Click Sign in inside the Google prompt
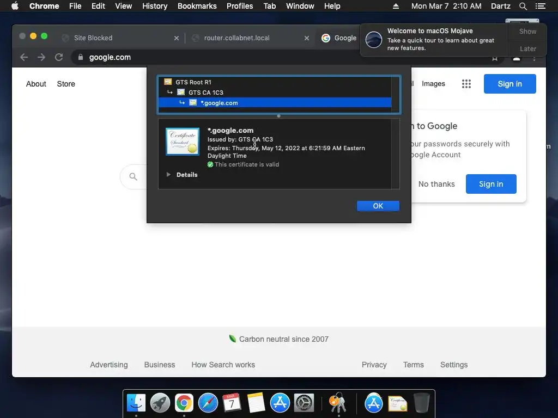The height and width of the screenshot is (418, 558). click(x=491, y=184)
